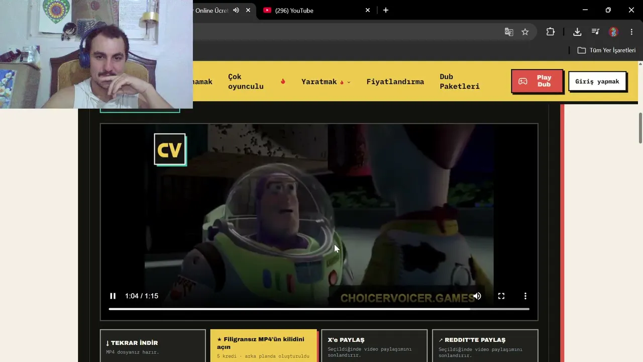
Task: Seek on the video progress bar
Action: [319, 309]
